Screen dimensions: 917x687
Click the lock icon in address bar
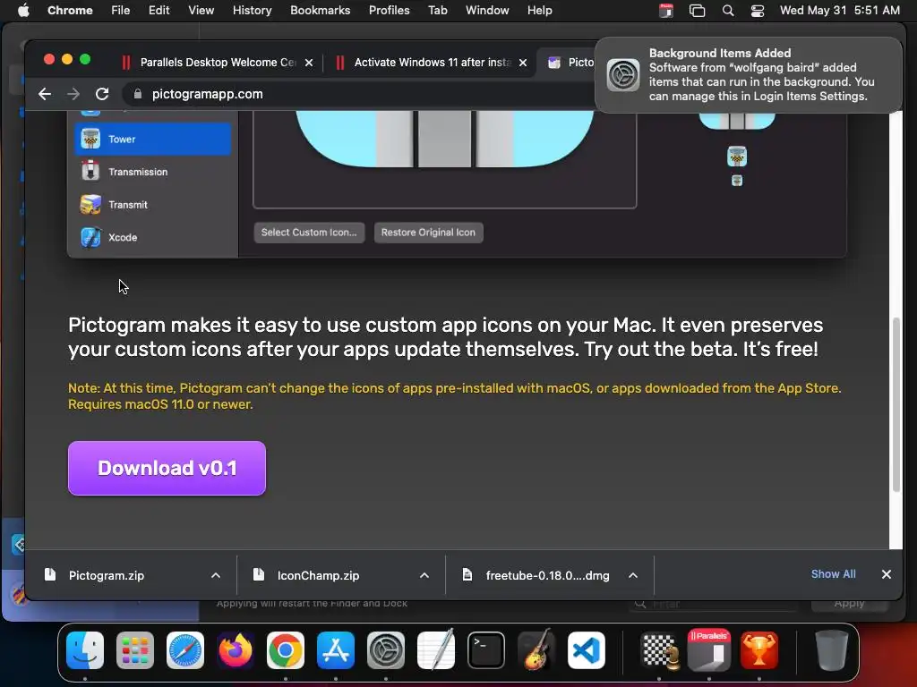click(x=138, y=94)
